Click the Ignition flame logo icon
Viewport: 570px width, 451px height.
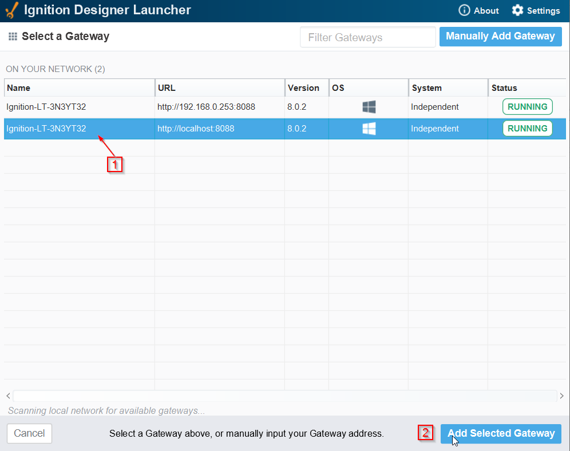(x=11, y=10)
